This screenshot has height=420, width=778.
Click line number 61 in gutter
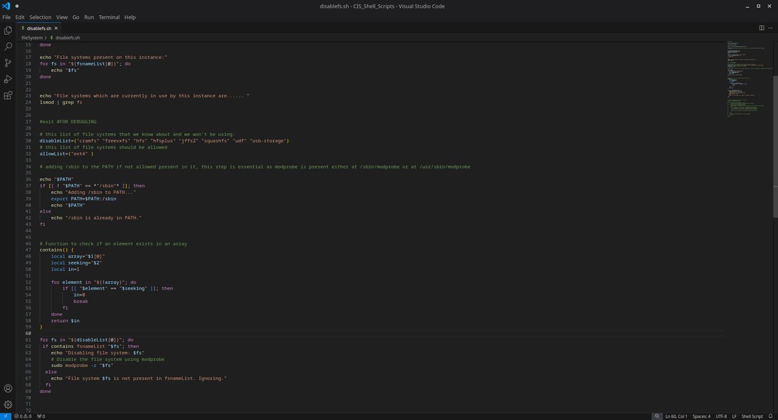tap(28, 340)
